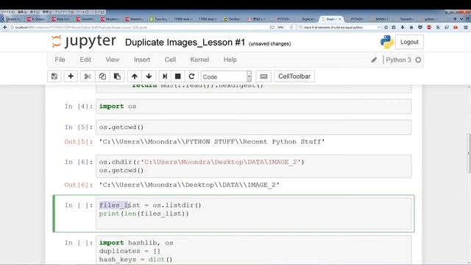Click Out[6] path output text
This screenshot has width=471, height=265.
coord(189,185)
